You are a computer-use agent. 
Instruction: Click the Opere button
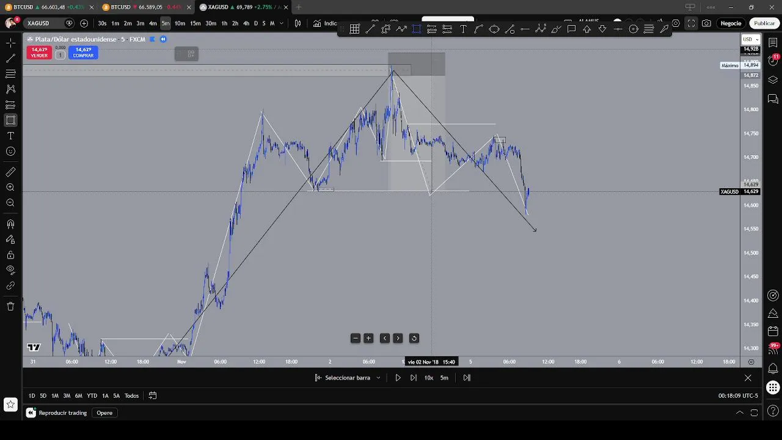[x=104, y=413]
